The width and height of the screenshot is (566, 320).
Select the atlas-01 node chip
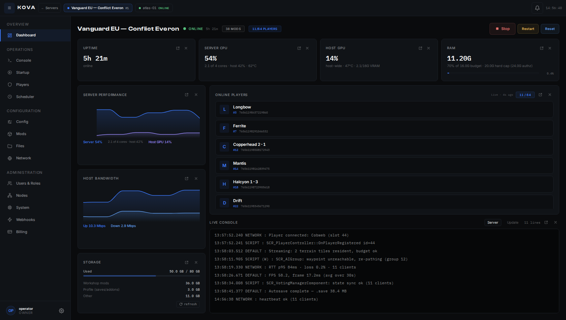tap(154, 8)
